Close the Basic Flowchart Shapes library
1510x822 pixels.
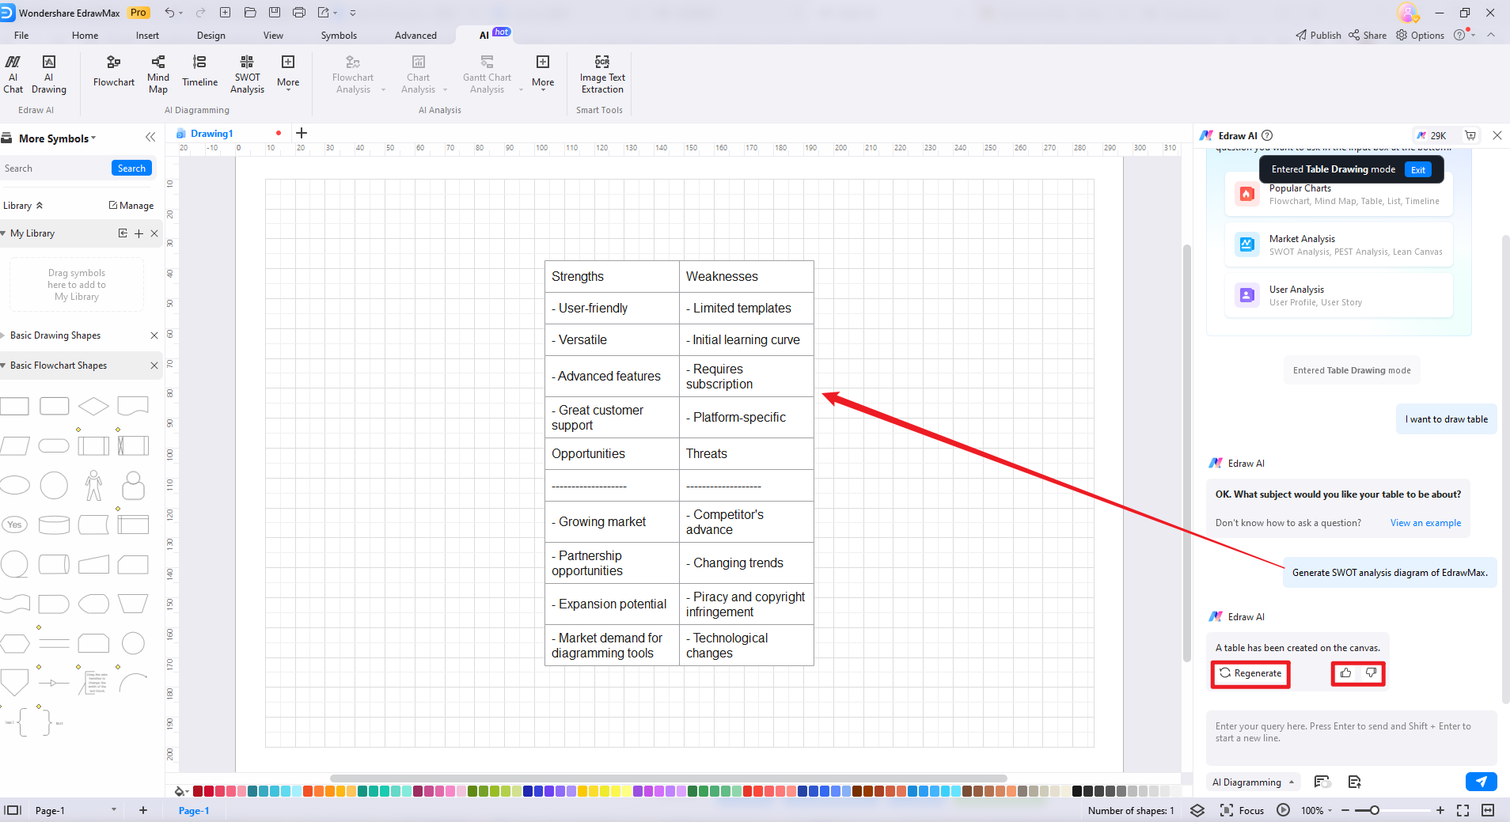[x=154, y=366]
